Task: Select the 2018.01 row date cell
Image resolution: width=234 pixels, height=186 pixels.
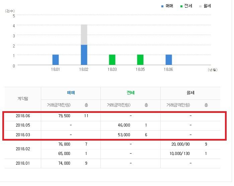Action: (23, 163)
